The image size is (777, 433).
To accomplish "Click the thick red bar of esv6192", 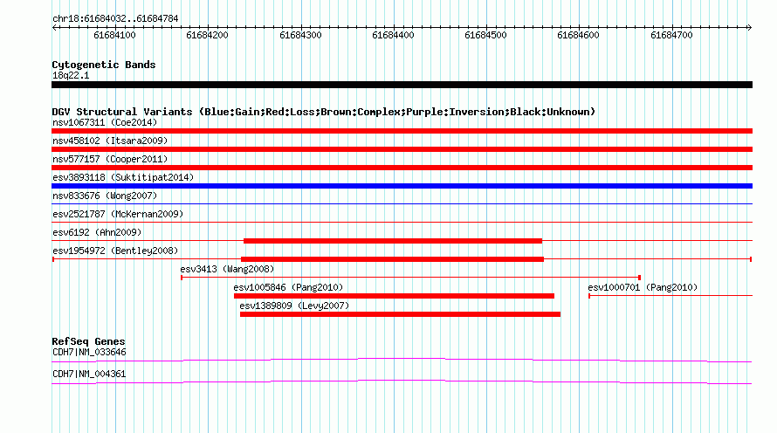I will click(x=393, y=241).
